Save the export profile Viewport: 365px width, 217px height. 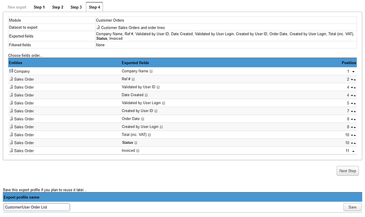[x=352, y=207]
